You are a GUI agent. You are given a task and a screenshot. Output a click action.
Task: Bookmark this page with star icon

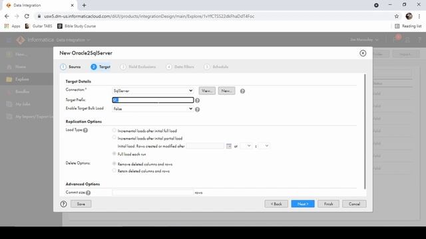tap(397, 16)
